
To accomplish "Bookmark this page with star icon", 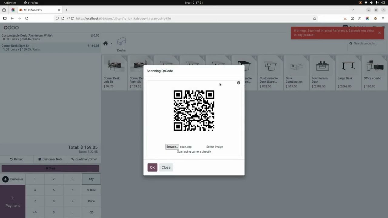I will 315,18.
